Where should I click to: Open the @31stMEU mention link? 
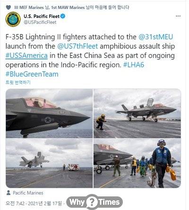coord(156,37)
